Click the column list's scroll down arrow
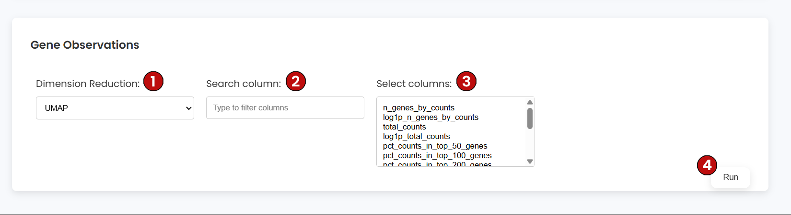The width and height of the screenshot is (791, 215). pyautogui.click(x=530, y=161)
